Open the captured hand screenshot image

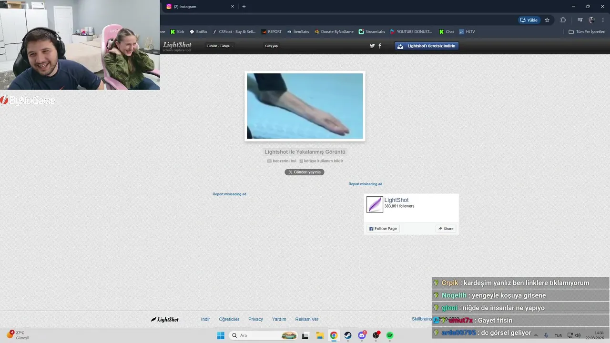tap(305, 106)
